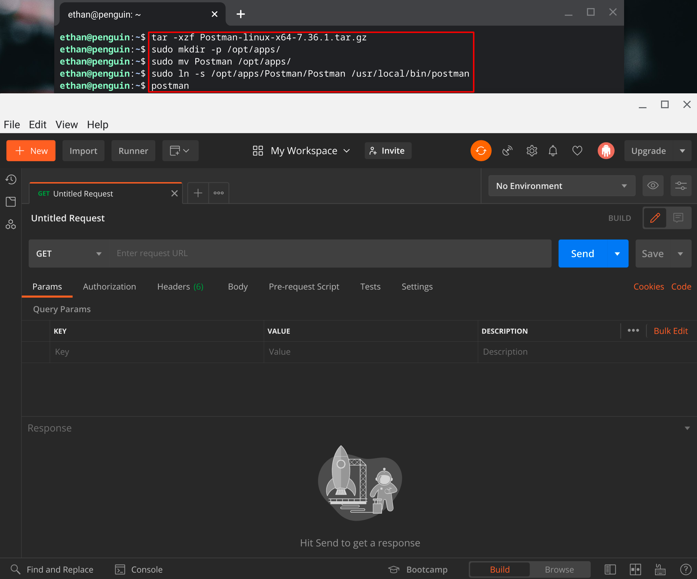Open the settings gear icon
Screen dimensions: 697x579
532,151
